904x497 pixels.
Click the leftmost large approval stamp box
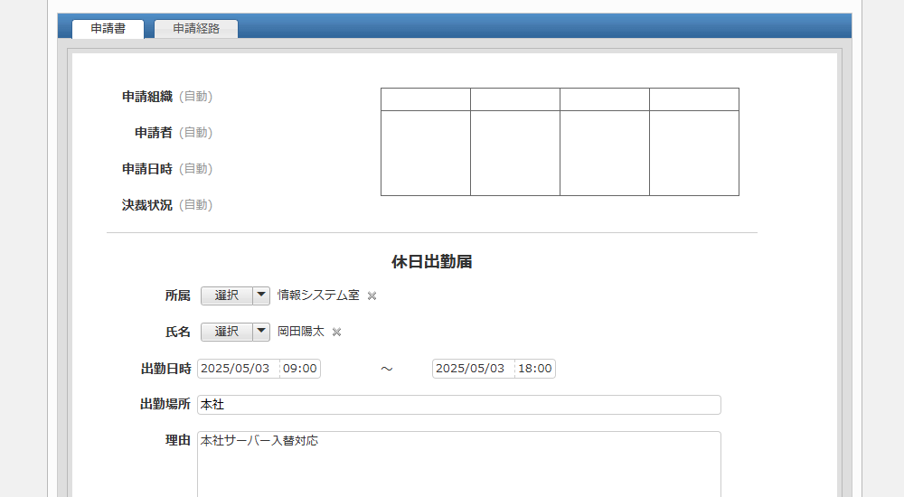pos(425,153)
